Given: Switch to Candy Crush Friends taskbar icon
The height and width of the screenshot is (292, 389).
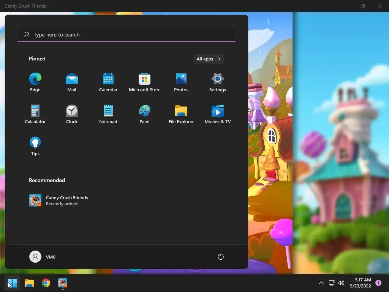Looking at the screenshot, I should [63, 283].
